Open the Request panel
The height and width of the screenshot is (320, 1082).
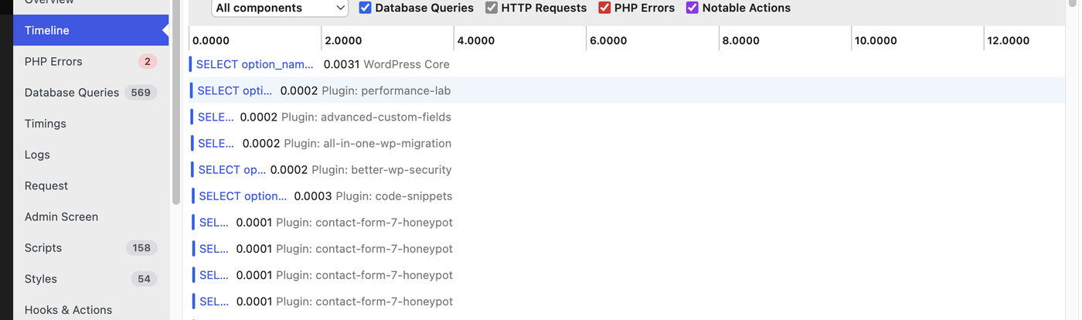coord(90,186)
